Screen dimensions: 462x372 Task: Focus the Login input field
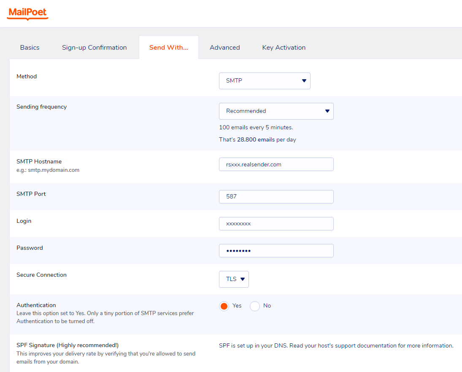pos(276,223)
